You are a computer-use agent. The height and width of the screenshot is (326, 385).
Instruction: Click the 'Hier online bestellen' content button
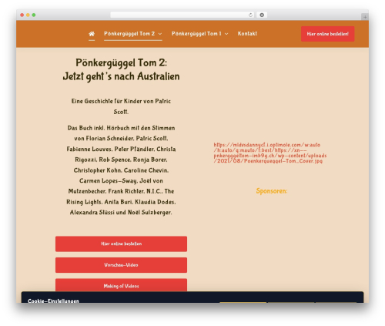(x=121, y=244)
